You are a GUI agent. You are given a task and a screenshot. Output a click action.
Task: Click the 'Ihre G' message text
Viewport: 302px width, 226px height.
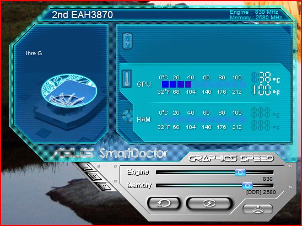(x=34, y=53)
